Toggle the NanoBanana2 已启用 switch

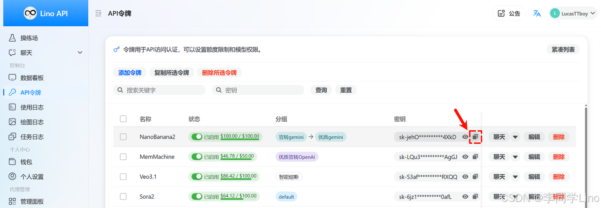coord(197,137)
